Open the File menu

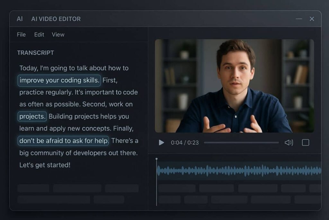[x=21, y=34]
